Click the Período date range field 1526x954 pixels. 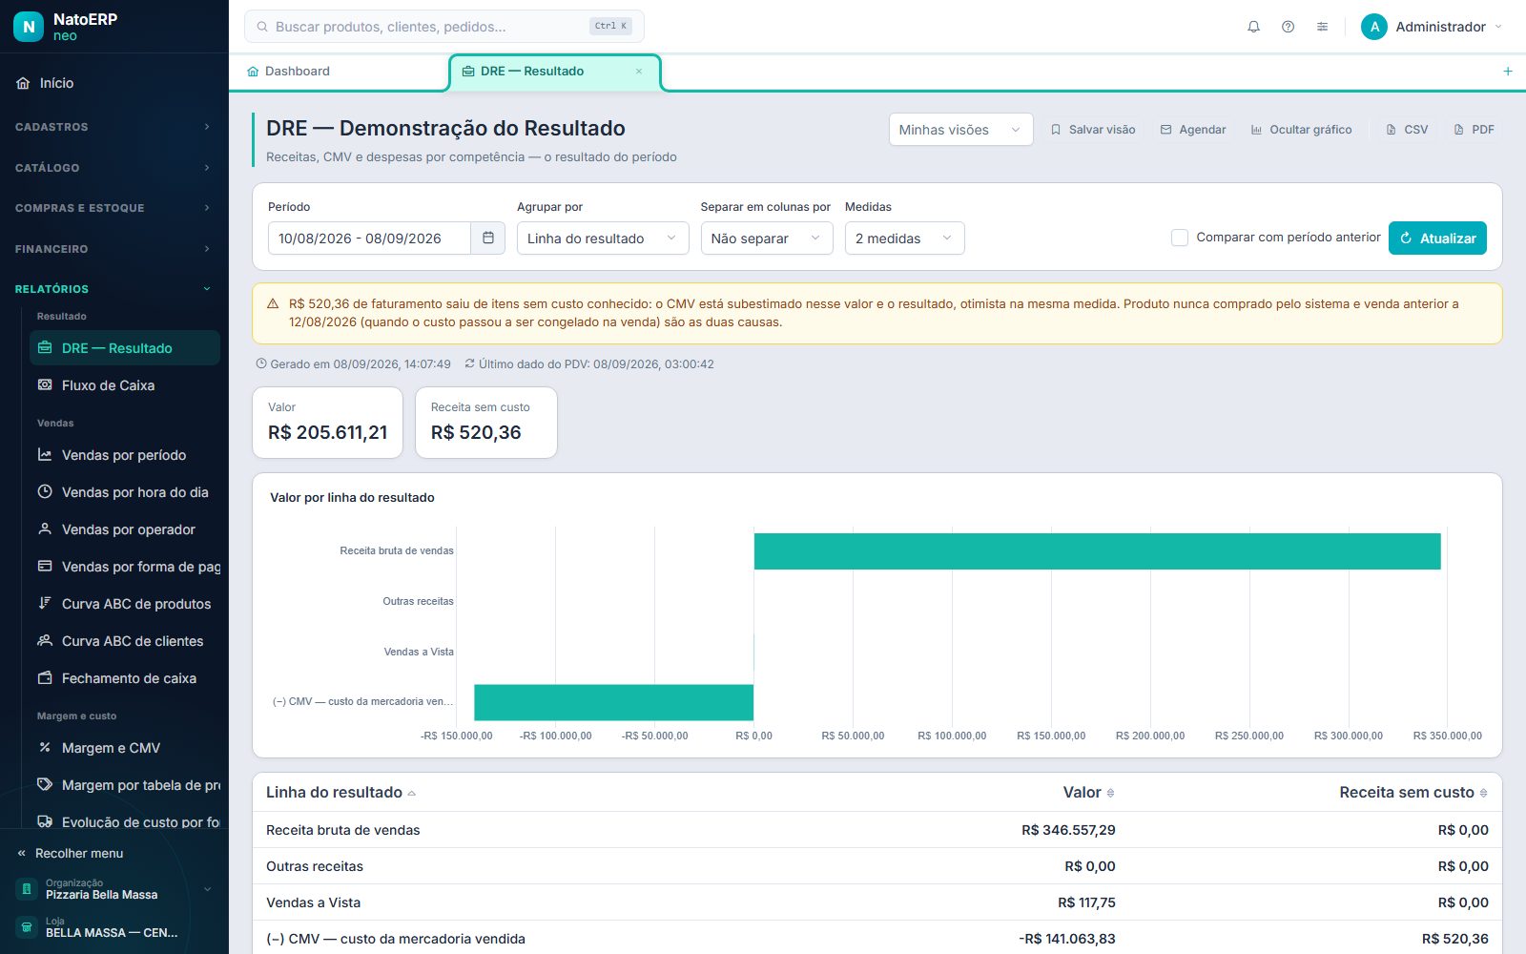[369, 238]
